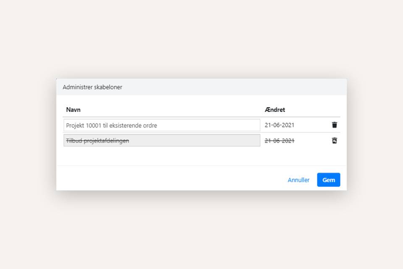
Task: Click the struck-through Tilbud projektafdelingen name field
Action: 162,141
